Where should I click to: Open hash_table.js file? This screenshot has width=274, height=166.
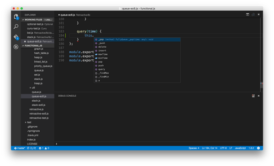[41, 53]
